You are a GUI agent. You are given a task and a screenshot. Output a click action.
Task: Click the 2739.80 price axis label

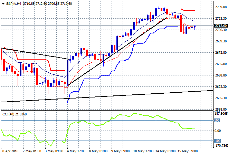(x=221, y=7)
